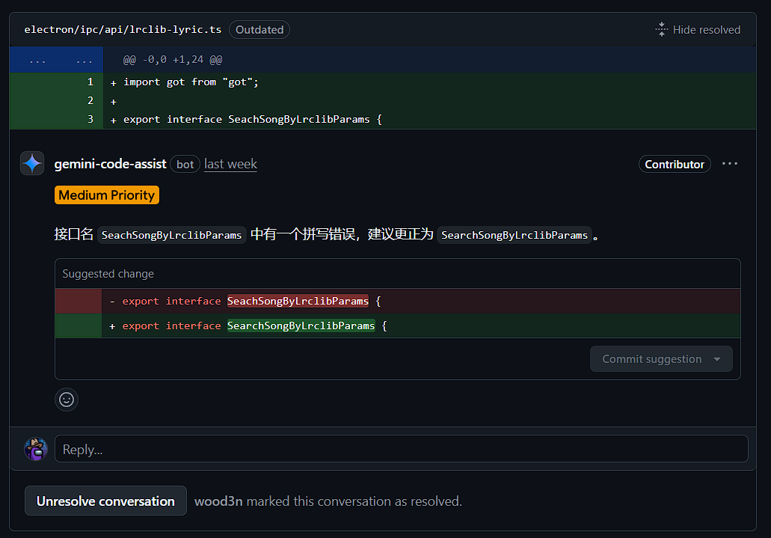Click Unresolve conversation button
771x538 pixels.
pos(105,501)
